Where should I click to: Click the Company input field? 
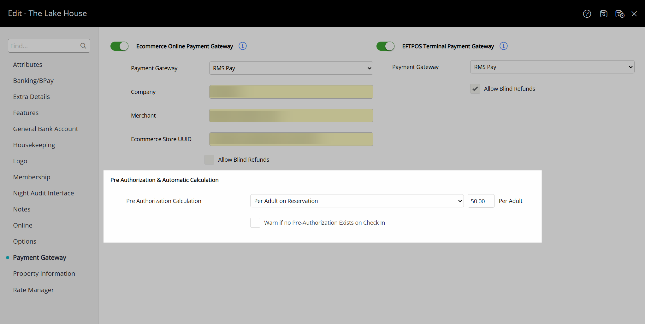[x=291, y=92]
